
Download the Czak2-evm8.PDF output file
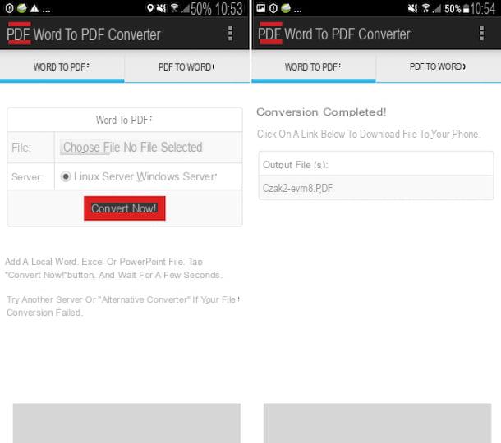(298, 188)
